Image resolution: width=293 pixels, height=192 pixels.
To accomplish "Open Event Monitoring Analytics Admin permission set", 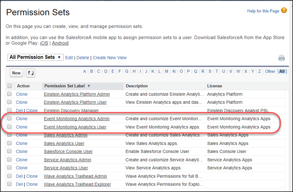I will 77,118.
